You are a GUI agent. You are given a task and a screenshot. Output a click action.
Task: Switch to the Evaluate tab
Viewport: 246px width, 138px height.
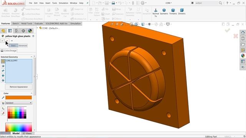(38, 23)
